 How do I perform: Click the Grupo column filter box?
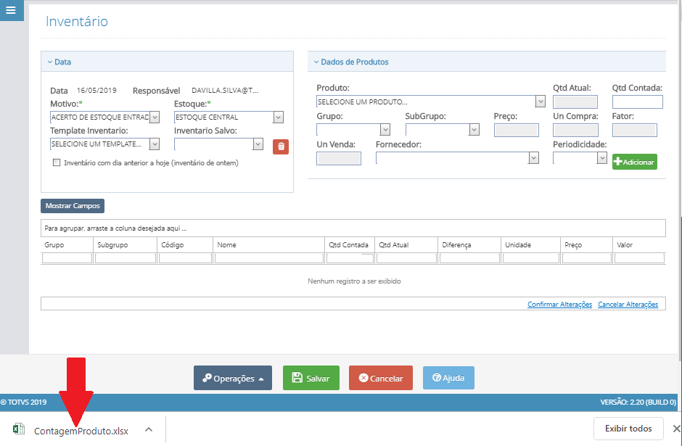(x=67, y=258)
